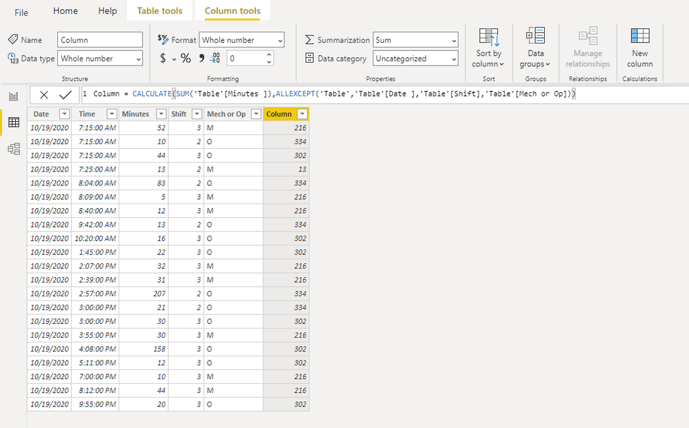Click the 1:45:00 PM time cell
The image size is (689, 428).
coord(95,252)
